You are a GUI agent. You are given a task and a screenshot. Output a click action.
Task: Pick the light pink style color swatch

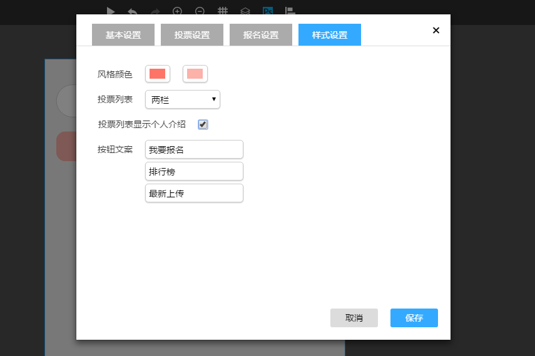pyautogui.click(x=195, y=74)
